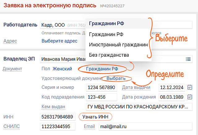Click the Дата выдачи date field

click(172, 88)
